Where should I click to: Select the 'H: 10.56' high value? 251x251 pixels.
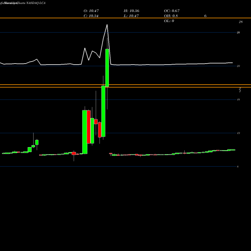pyautogui.click(x=132, y=11)
